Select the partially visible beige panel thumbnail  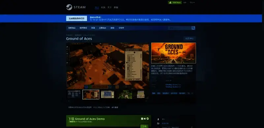(x=141, y=94)
